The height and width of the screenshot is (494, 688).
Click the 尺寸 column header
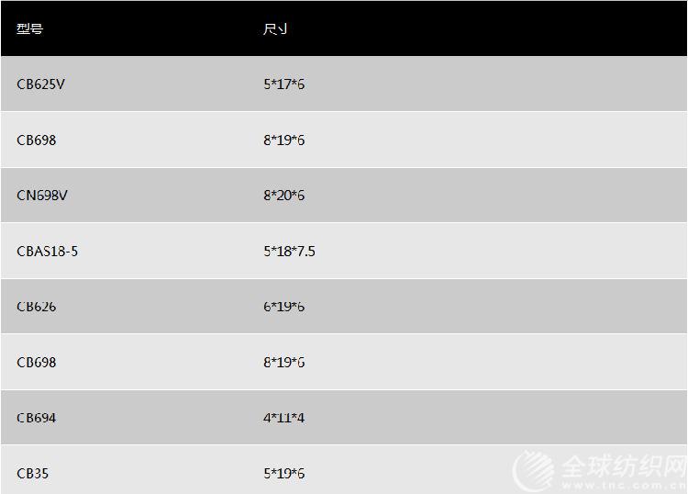click(x=275, y=29)
